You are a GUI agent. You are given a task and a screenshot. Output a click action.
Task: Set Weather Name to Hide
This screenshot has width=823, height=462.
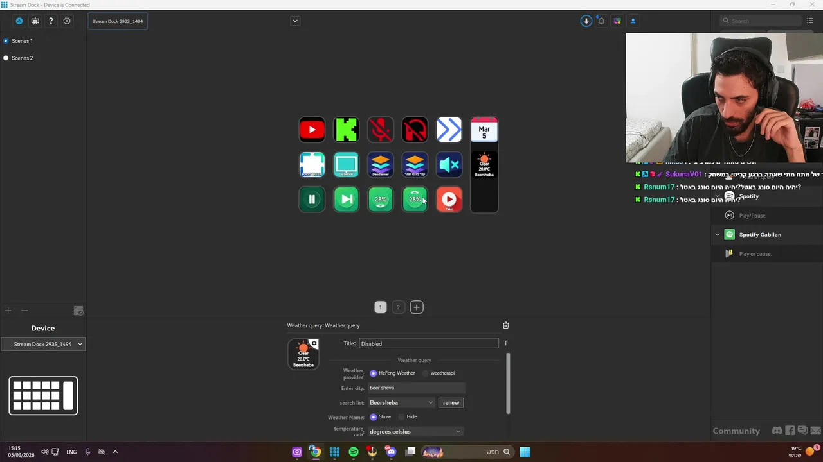pos(401,416)
